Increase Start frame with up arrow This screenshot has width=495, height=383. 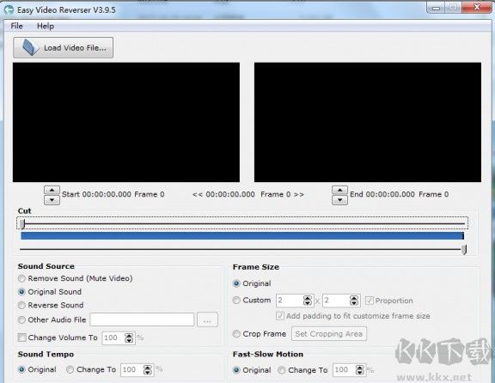tap(52, 190)
